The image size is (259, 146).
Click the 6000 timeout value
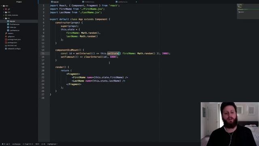pyautogui.click(x=113, y=57)
